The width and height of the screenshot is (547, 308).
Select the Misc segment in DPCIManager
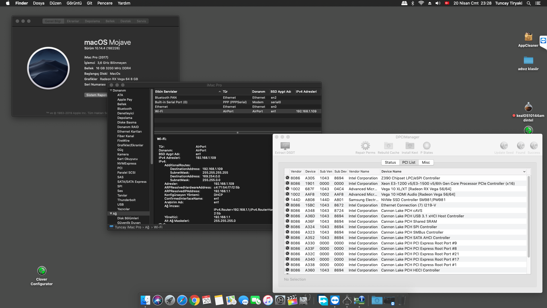426,163
